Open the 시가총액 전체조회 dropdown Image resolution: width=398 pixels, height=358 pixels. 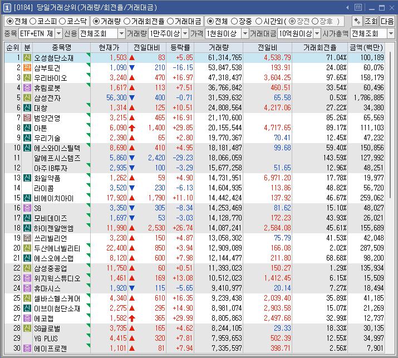point(391,33)
